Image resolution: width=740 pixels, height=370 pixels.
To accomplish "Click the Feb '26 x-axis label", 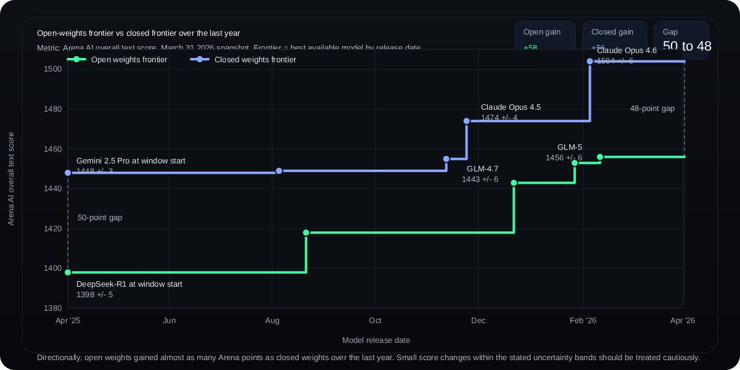I will point(583,321).
